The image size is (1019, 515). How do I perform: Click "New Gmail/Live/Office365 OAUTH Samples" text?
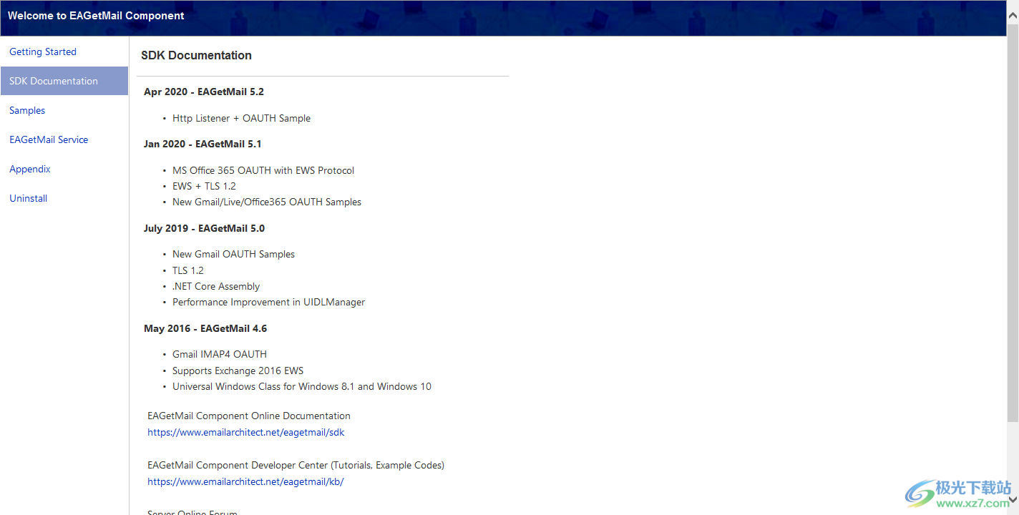pos(267,202)
